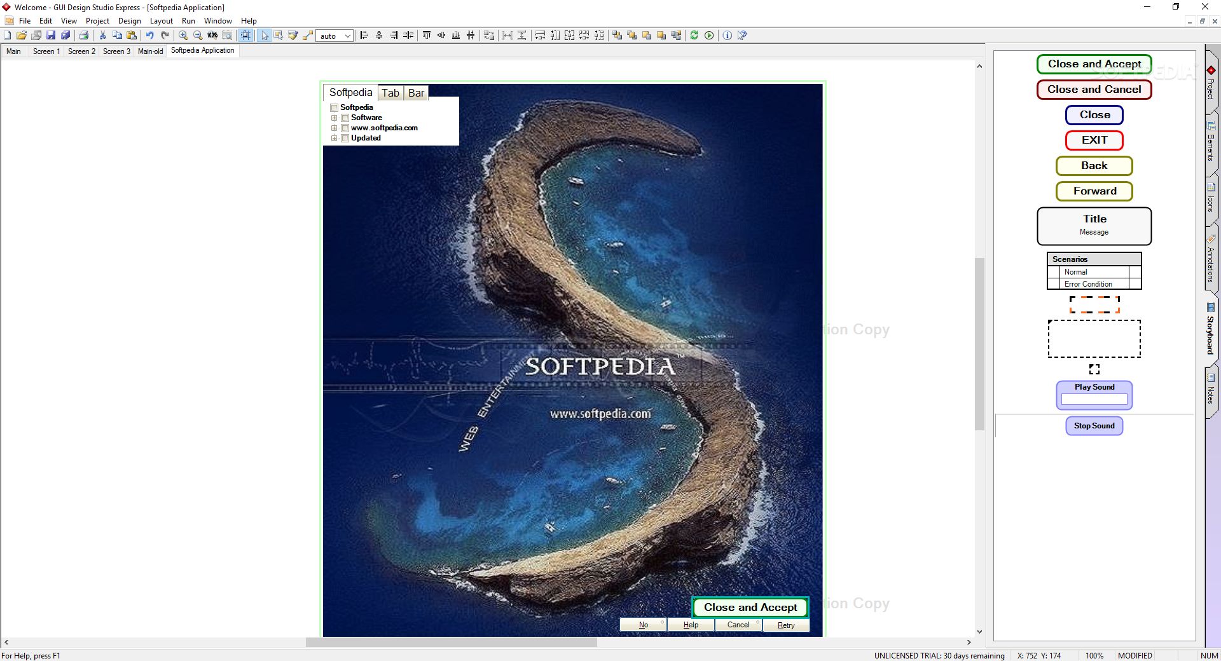Expand the Updated tree node
1221x661 pixels.
[x=334, y=138]
